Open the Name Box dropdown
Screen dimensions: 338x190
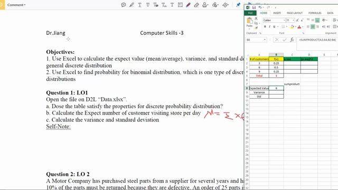click(x=265, y=40)
